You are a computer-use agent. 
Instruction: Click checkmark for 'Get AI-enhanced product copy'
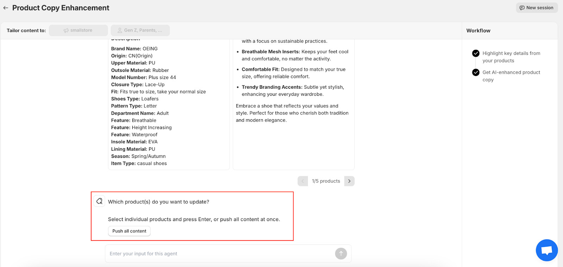point(476,72)
